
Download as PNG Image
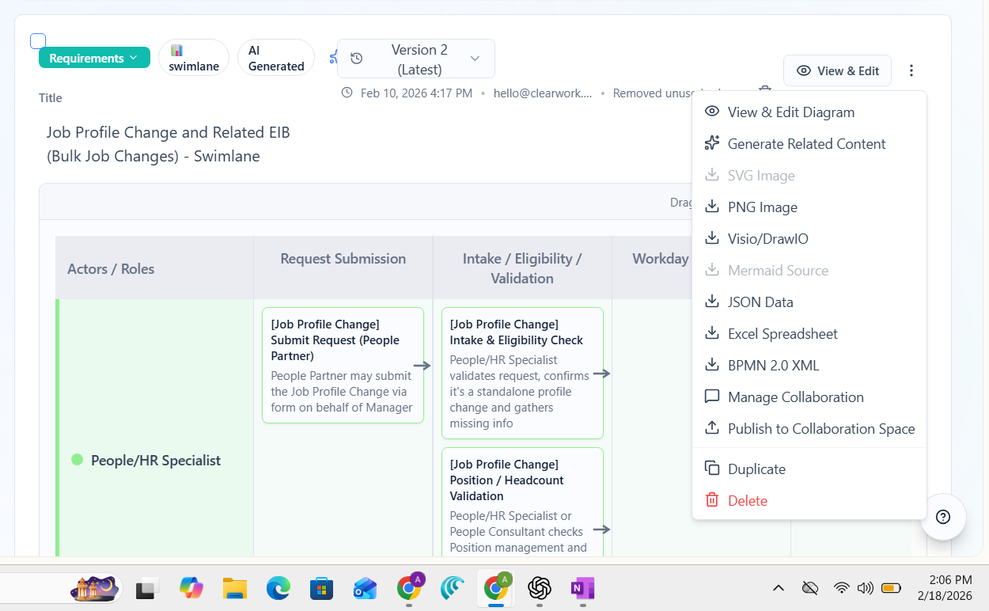tap(809, 207)
